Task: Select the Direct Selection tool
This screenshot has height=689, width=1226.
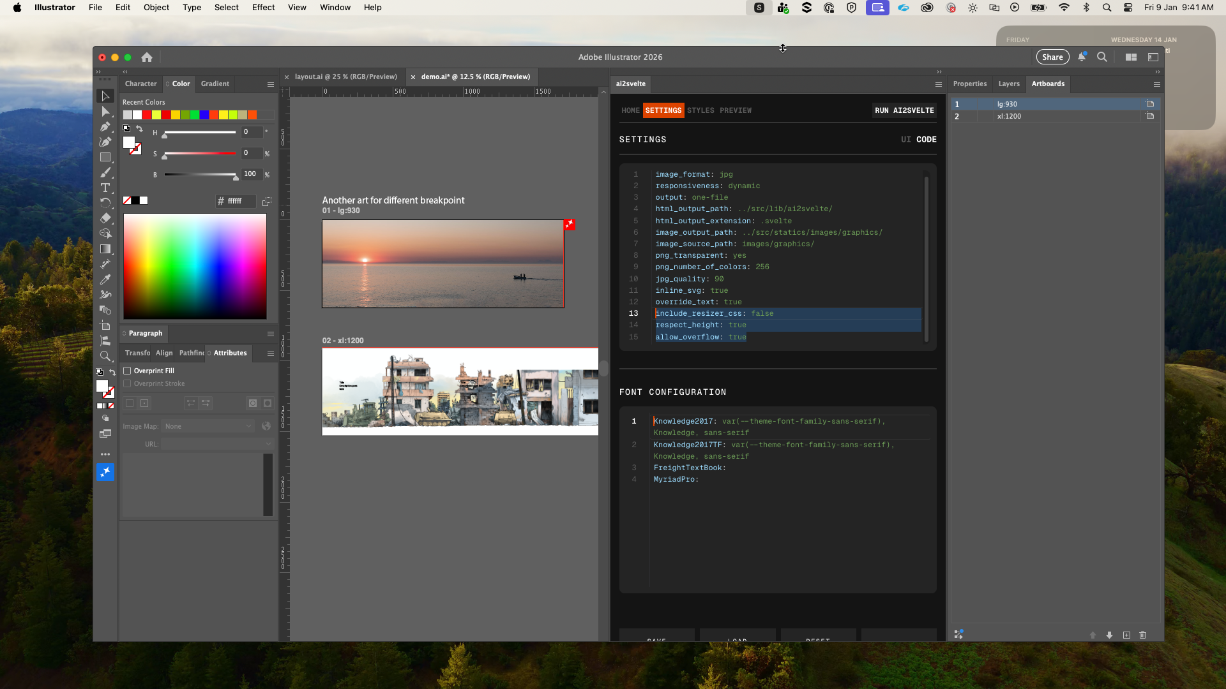Action: point(105,112)
